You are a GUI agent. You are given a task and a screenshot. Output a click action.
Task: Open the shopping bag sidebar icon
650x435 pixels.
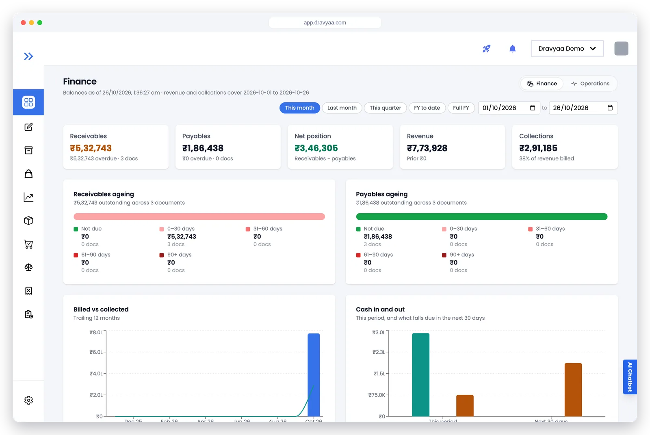28,174
